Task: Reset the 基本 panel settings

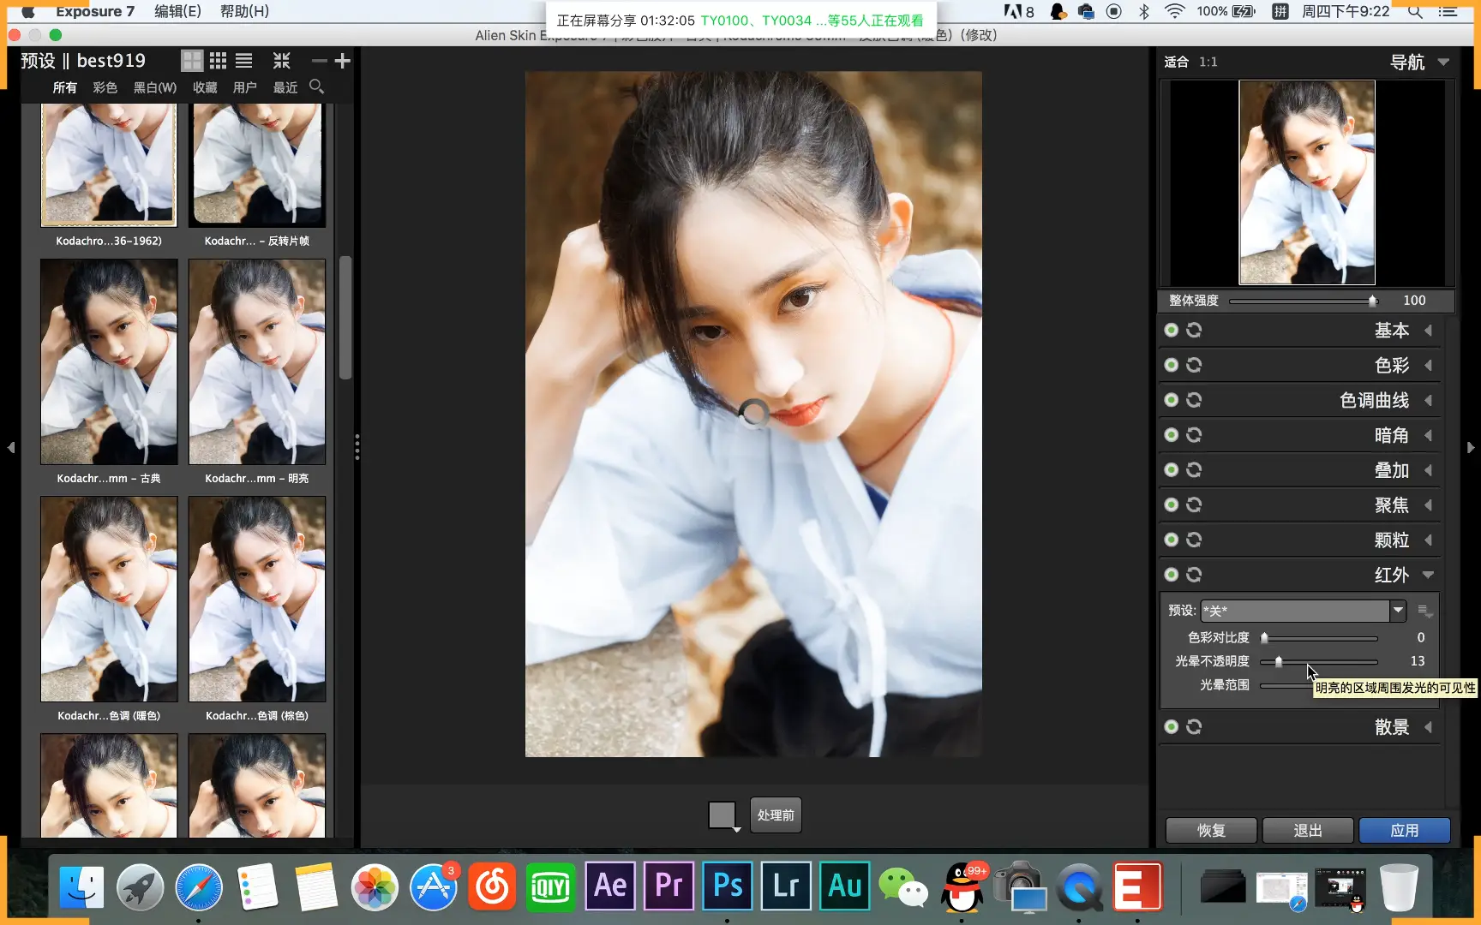Action: (x=1194, y=330)
